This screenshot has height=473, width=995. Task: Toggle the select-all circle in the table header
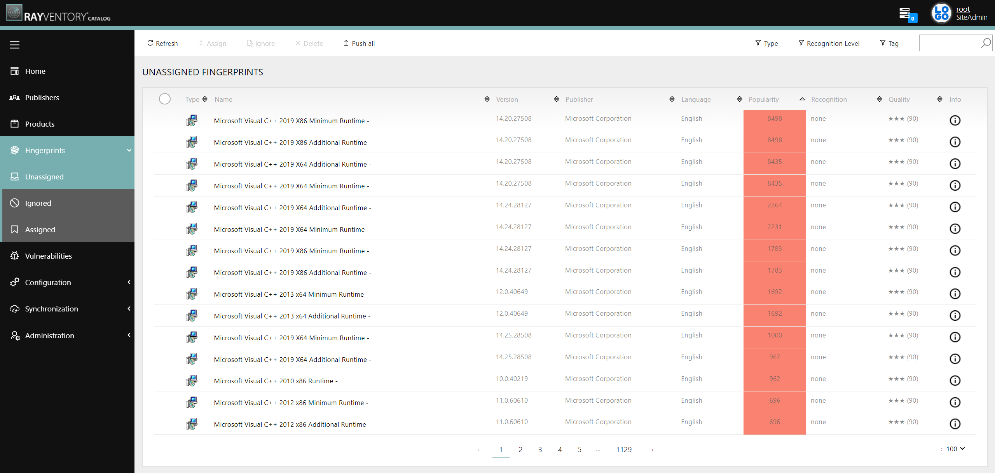[165, 99]
